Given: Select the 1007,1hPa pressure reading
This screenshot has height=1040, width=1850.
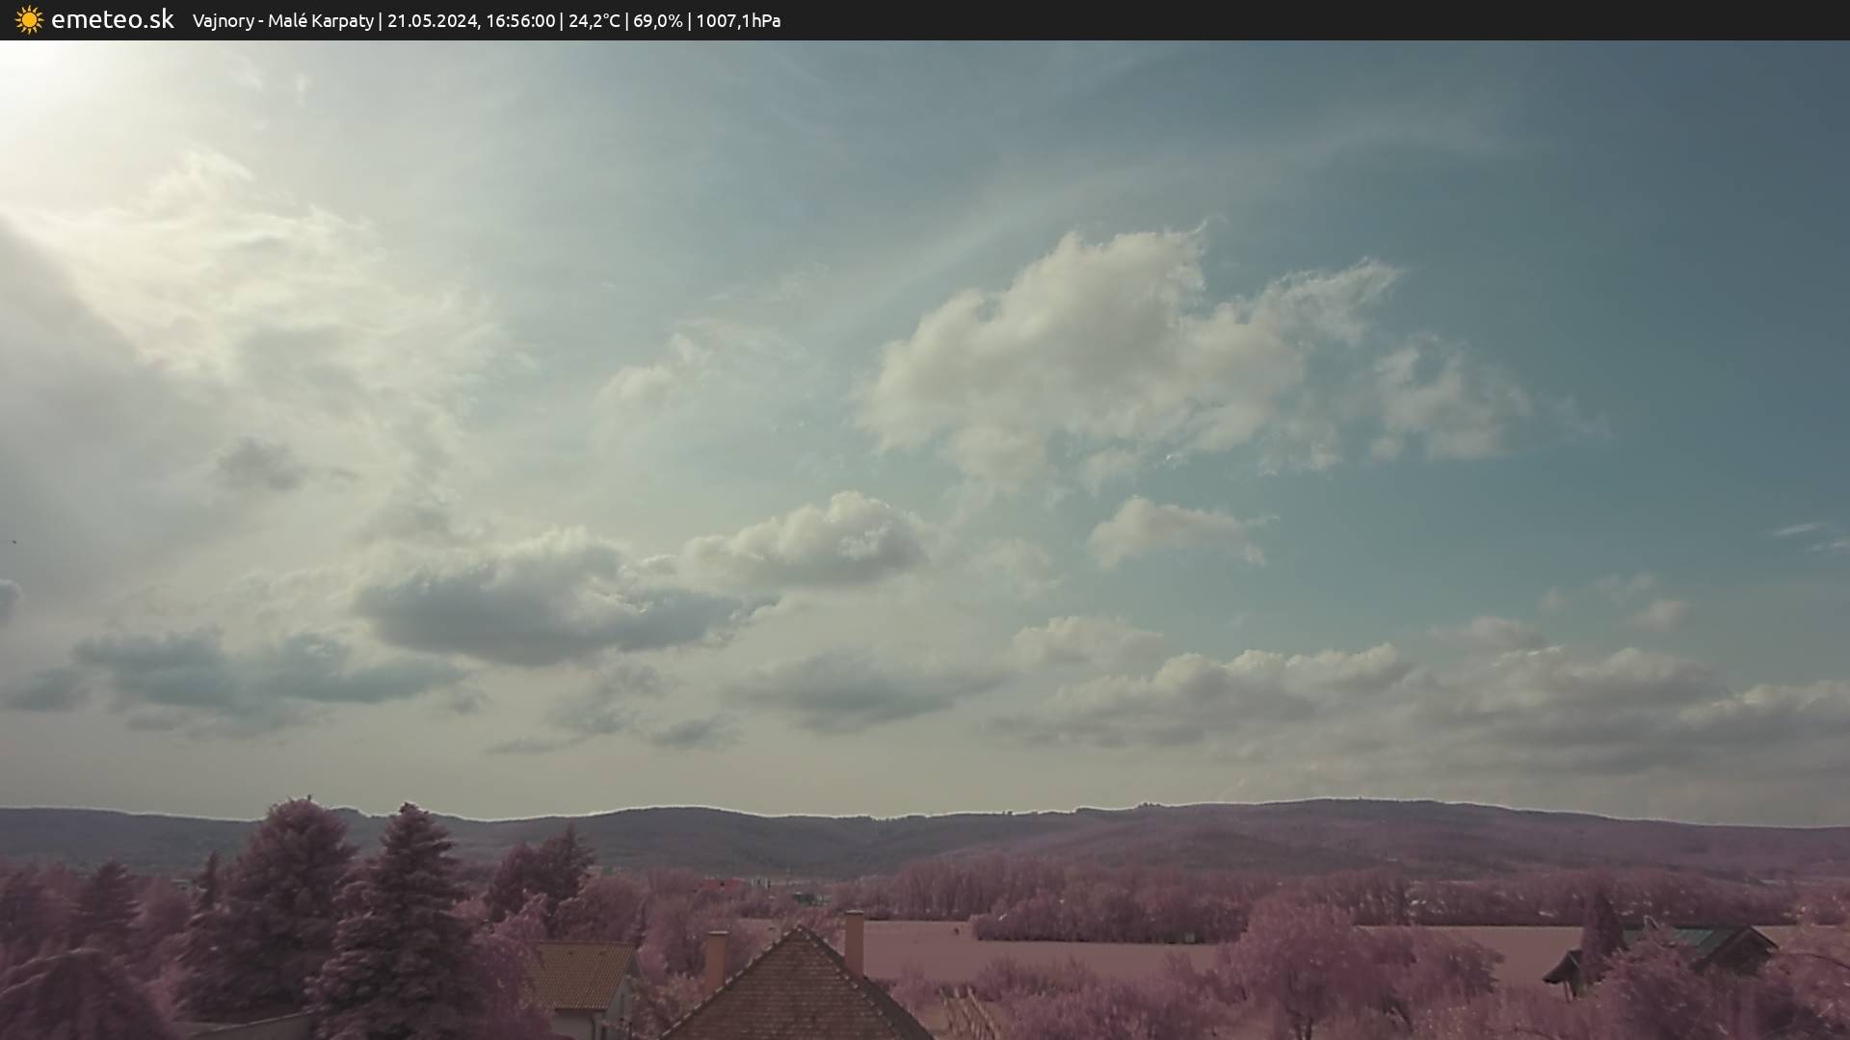Looking at the screenshot, I should click(738, 21).
